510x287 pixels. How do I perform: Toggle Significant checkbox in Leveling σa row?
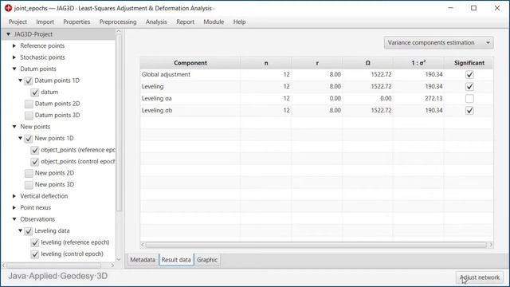pos(469,99)
